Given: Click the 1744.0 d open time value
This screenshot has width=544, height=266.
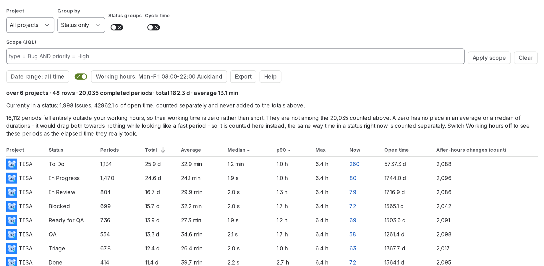Looking at the screenshot, I should coord(395,178).
